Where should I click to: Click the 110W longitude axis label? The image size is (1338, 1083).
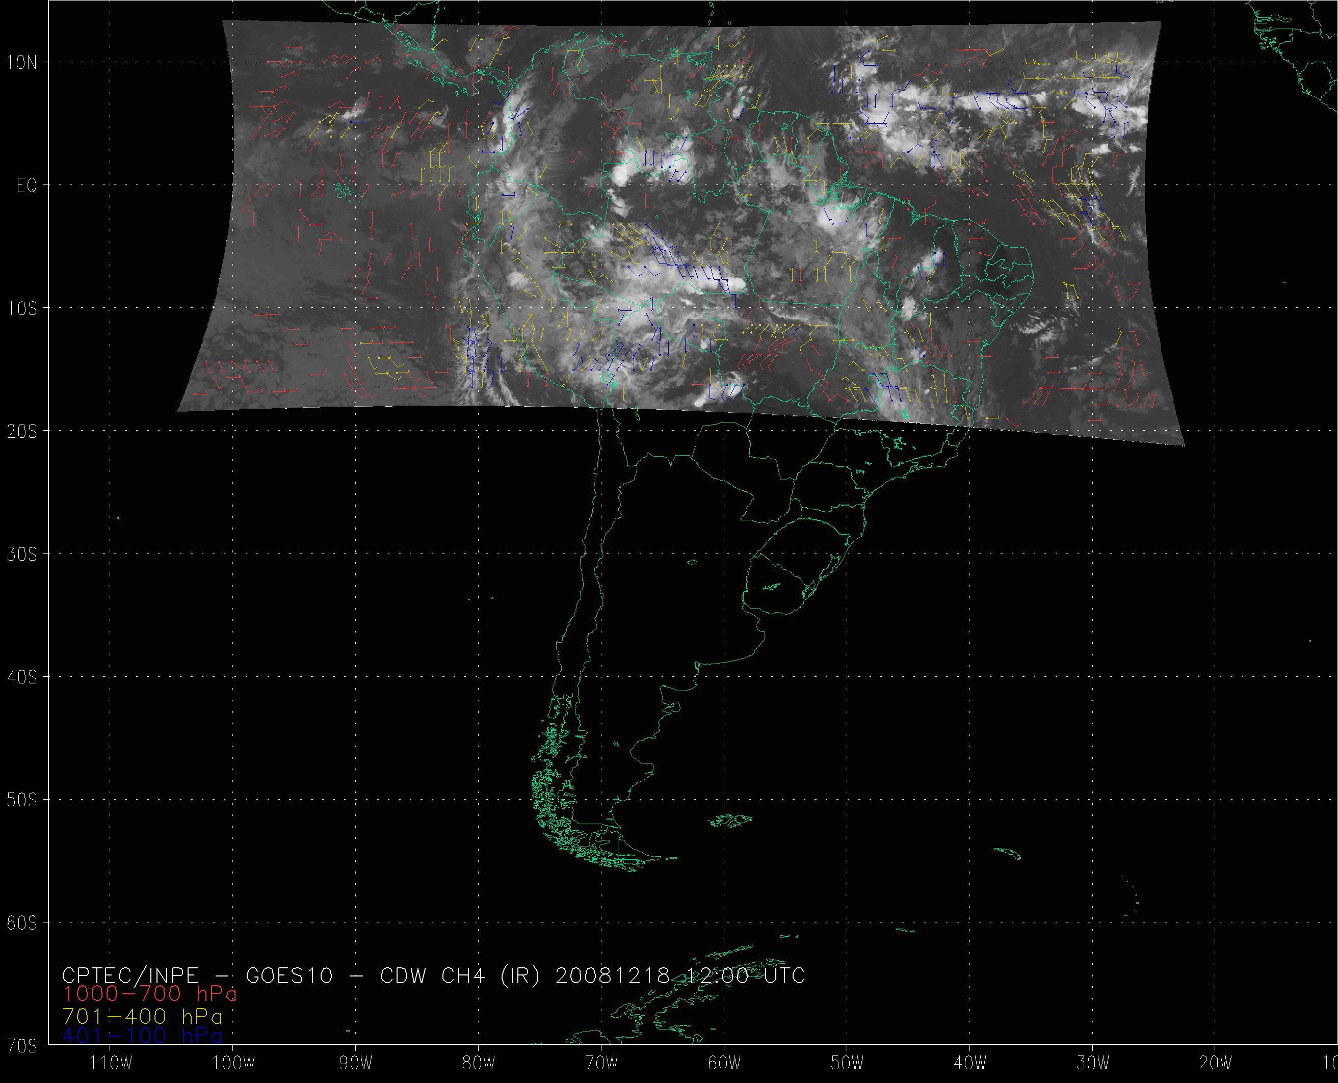[111, 1064]
